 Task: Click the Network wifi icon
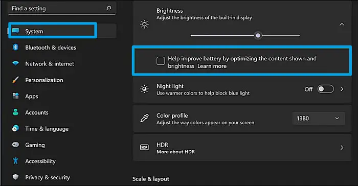tap(15, 63)
